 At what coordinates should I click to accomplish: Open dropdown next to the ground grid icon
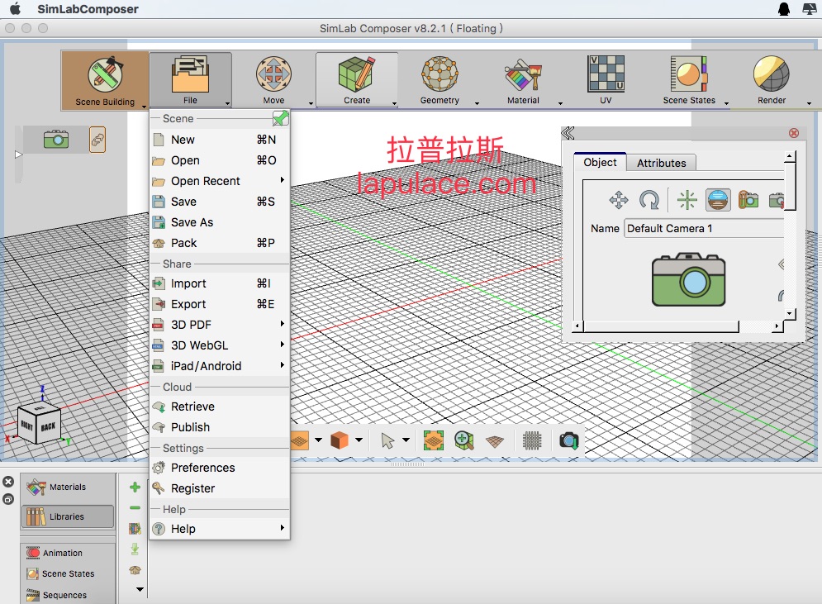[x=319, y=440]
